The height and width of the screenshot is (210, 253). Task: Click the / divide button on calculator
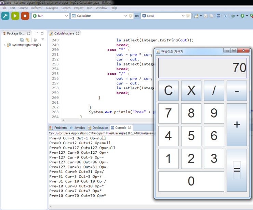point(214,91)
